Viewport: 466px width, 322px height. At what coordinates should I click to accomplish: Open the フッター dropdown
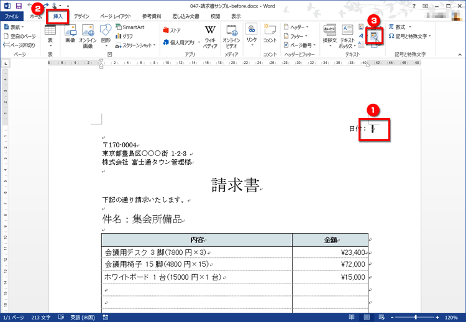pyautogui.click(x=295, y=36)
